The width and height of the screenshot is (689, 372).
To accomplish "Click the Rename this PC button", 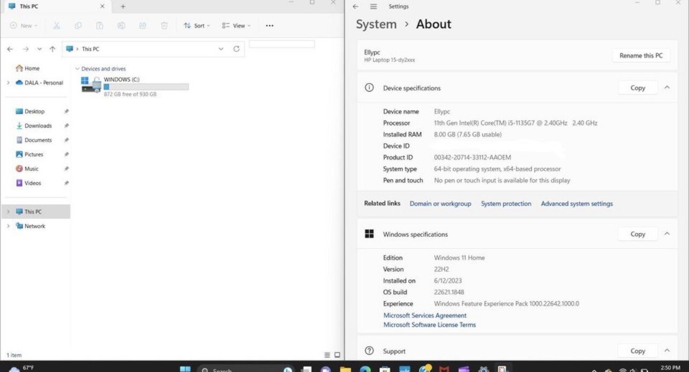I will tap(641, 55).
